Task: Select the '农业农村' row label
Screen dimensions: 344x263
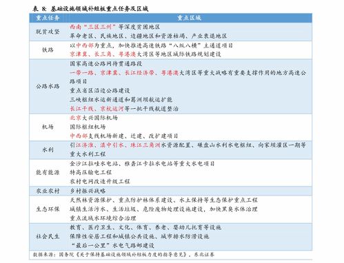Action: coord(48,191)
